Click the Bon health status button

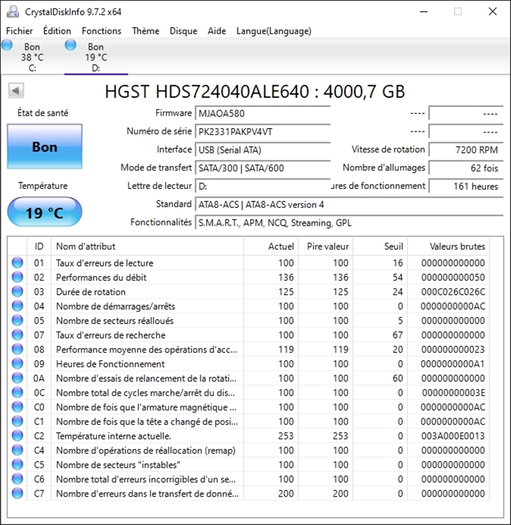pos(45,147)
